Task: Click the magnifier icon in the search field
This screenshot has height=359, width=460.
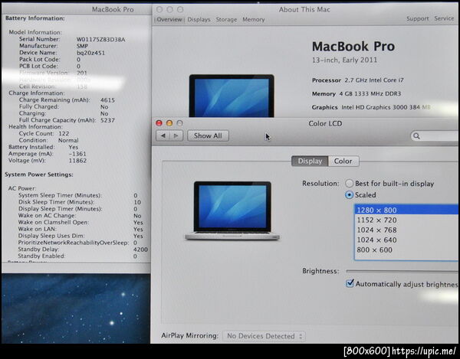Action: pyautogui.click(x=416, y=136)
